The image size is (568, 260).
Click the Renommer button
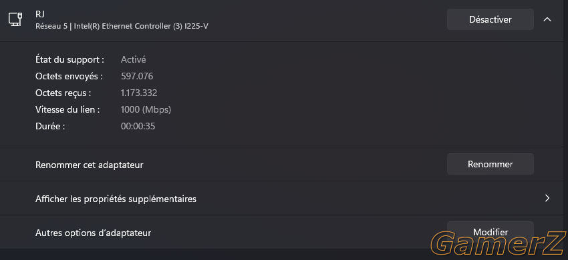point(490,164)
